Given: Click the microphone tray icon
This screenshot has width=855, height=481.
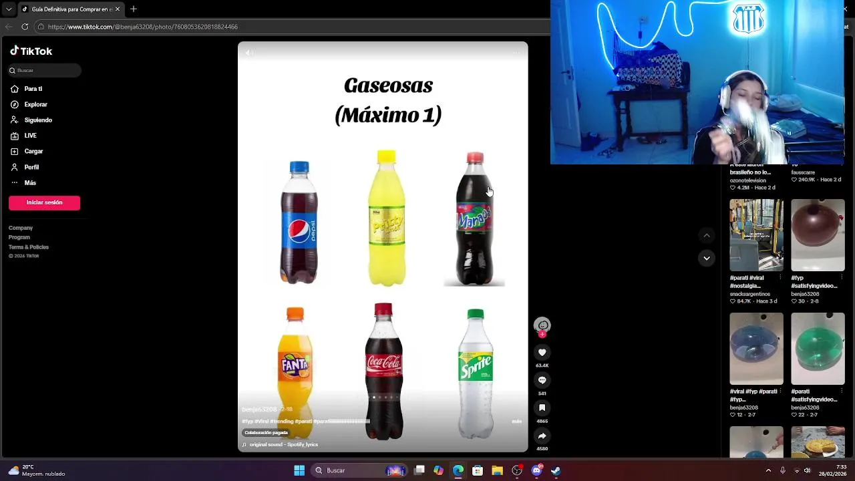Looking at the screenshot, I should [x=783, y=470].
